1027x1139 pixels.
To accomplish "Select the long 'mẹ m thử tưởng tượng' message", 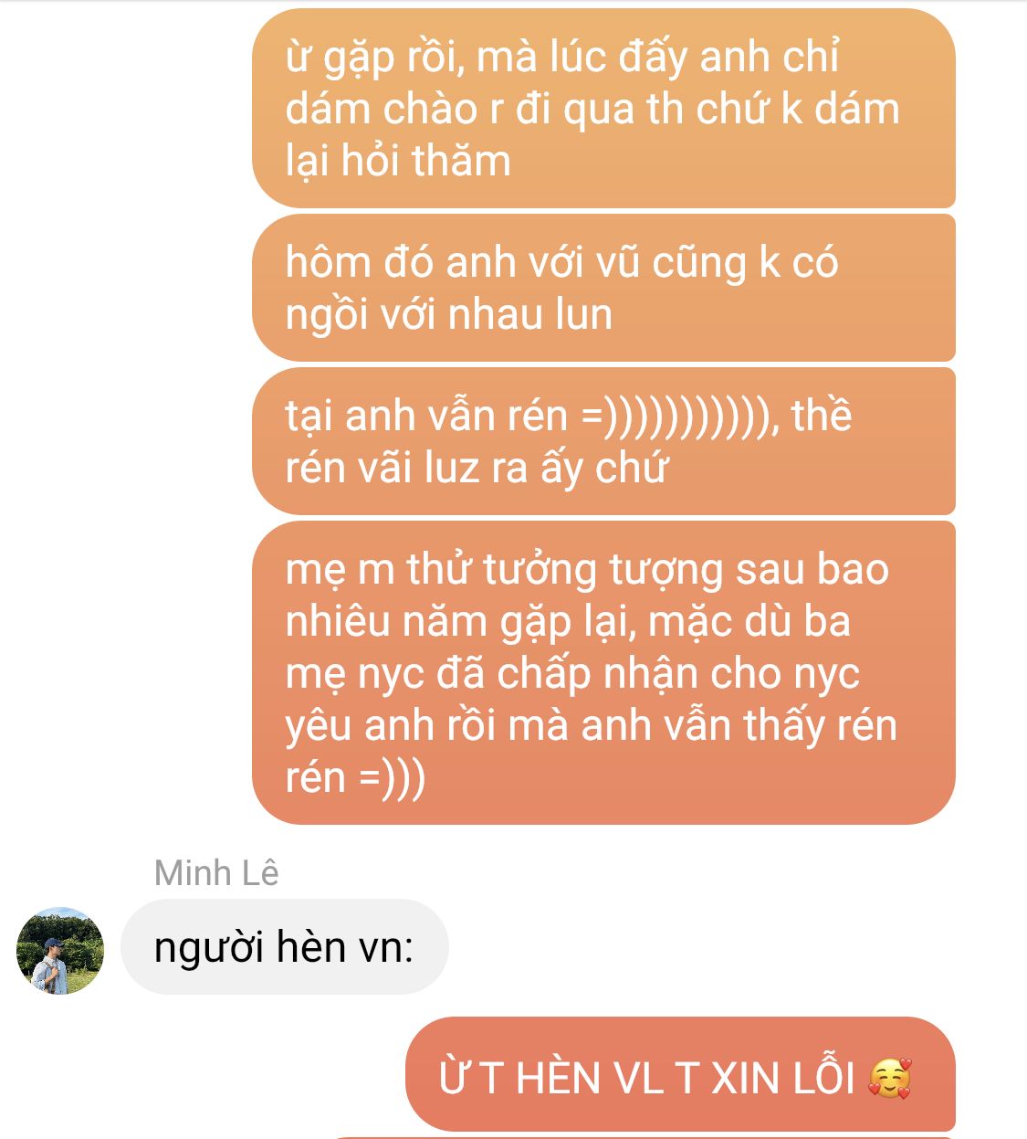I will click(x=603, y=673).
